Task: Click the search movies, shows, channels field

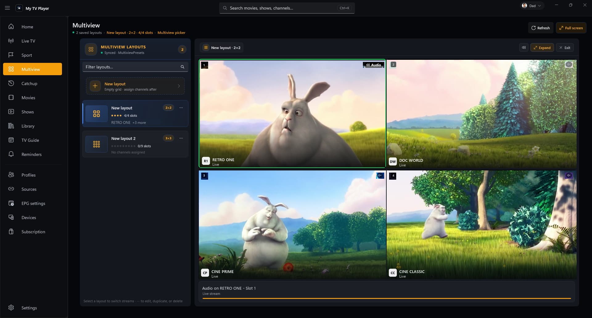Action: tap(287, 8)
